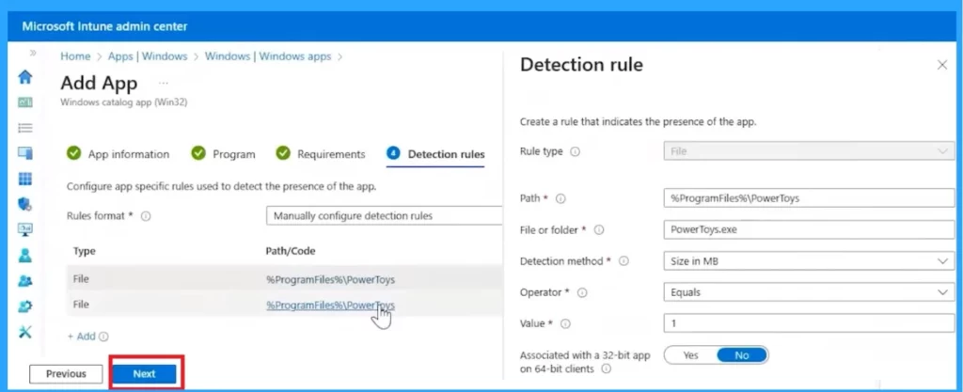Close the Detection rule panel
This screenshot has width=963, height=392.
942,65
